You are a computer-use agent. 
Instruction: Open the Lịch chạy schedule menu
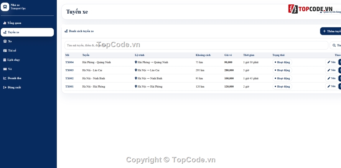(27, 60)
